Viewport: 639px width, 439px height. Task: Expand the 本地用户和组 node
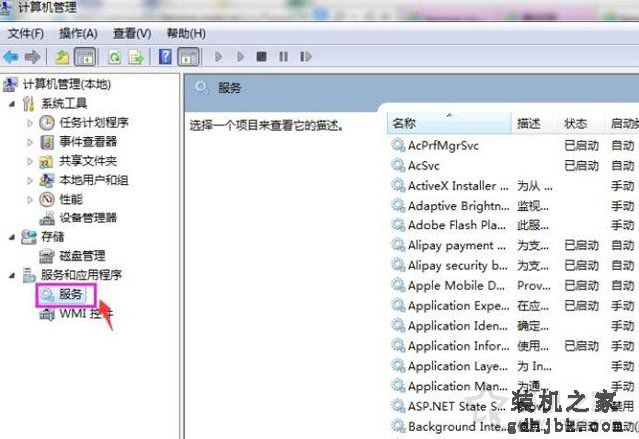tap(30, 180)
